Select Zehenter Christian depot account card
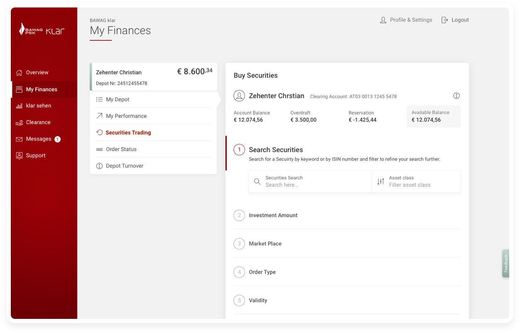Viewport: 520px width, 333px height. point(153,77)
